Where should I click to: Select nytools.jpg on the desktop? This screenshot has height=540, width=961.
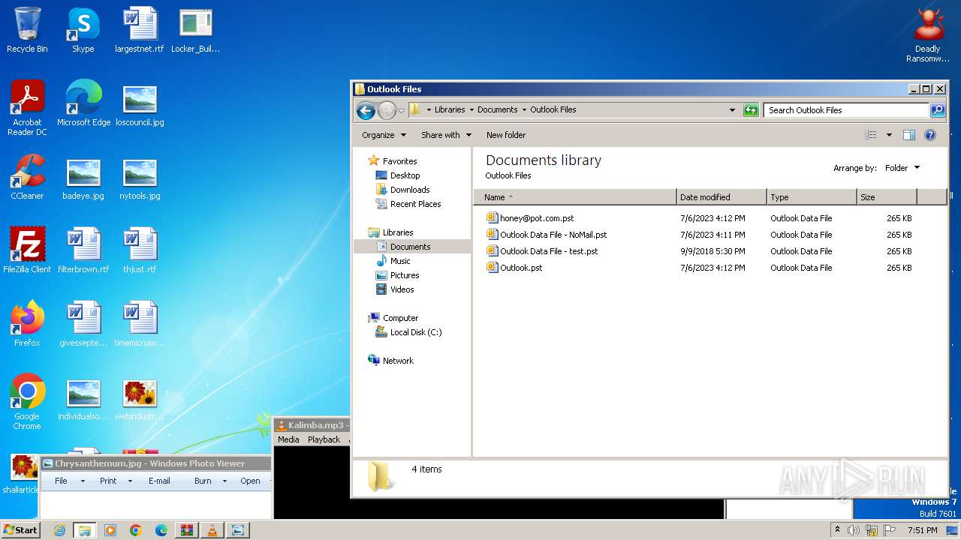[x=140, y=178]
